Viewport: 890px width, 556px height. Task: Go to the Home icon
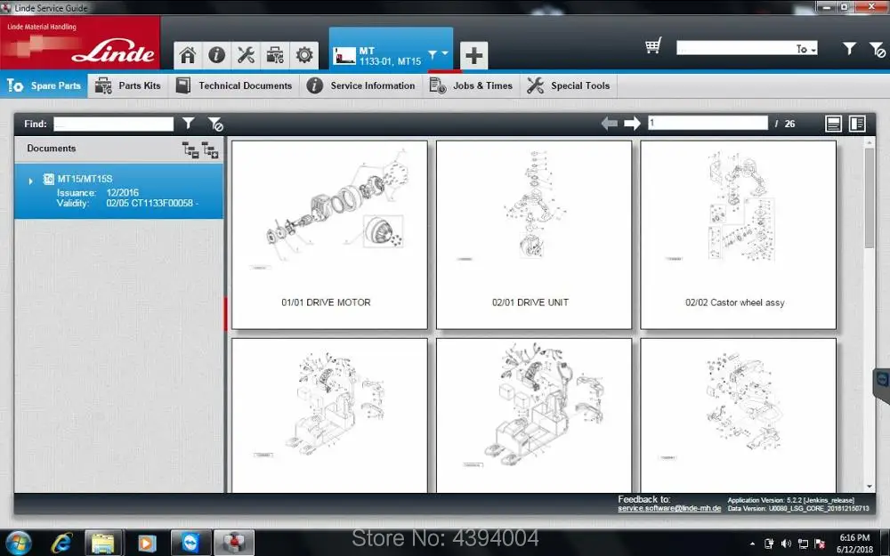188,55
